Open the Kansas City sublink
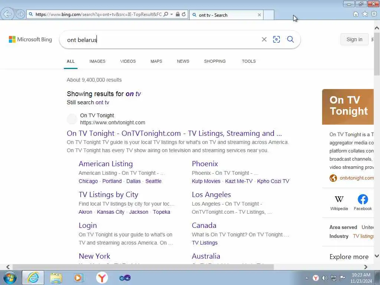 click(111, 212)
